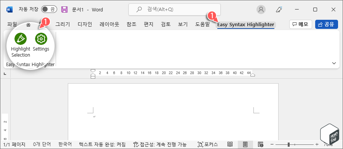
Task: Click the 한국어 language indicator
Action: [65, 144]
